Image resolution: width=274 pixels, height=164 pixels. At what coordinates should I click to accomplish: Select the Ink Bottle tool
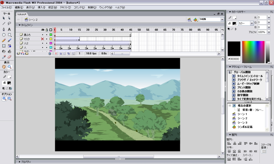click(4, 51)
